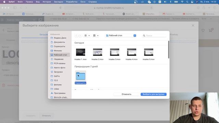The height and width of the screenshot is (123, 219).
Task: Toggle Safari sidebar button
Action: [15, 8]
